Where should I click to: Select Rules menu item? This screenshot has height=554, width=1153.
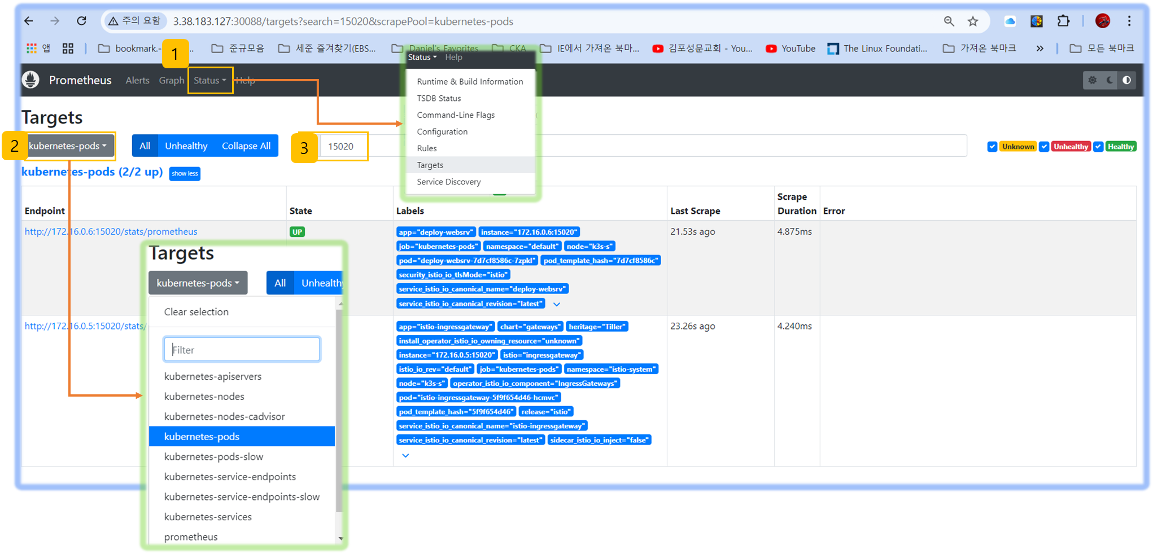coord(470,148)
